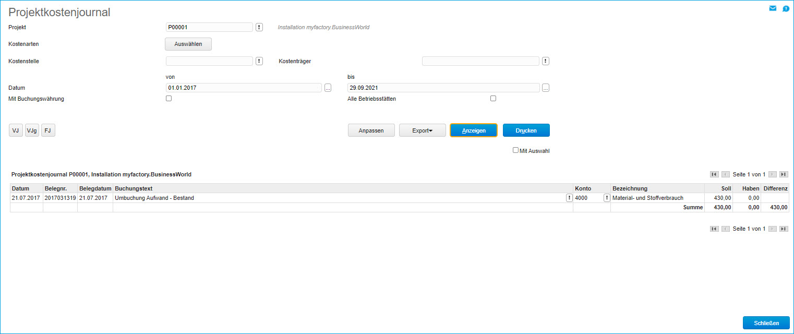This screenshot has height=334, width=794.
Task: Open the date picker for bis date
Action: 545,88
